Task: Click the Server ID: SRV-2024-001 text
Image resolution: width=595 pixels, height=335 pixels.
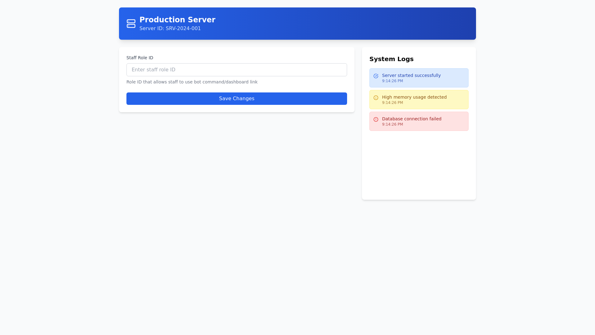Action: coord(170,28)
